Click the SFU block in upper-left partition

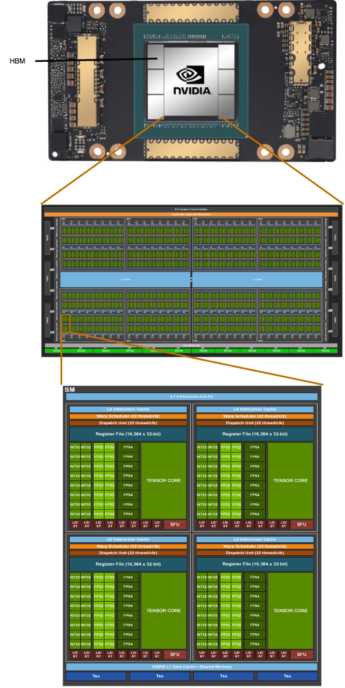(x=175, y=524)
